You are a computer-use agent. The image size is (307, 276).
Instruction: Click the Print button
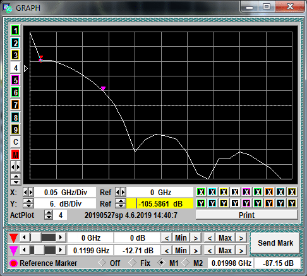coord(246,215)
